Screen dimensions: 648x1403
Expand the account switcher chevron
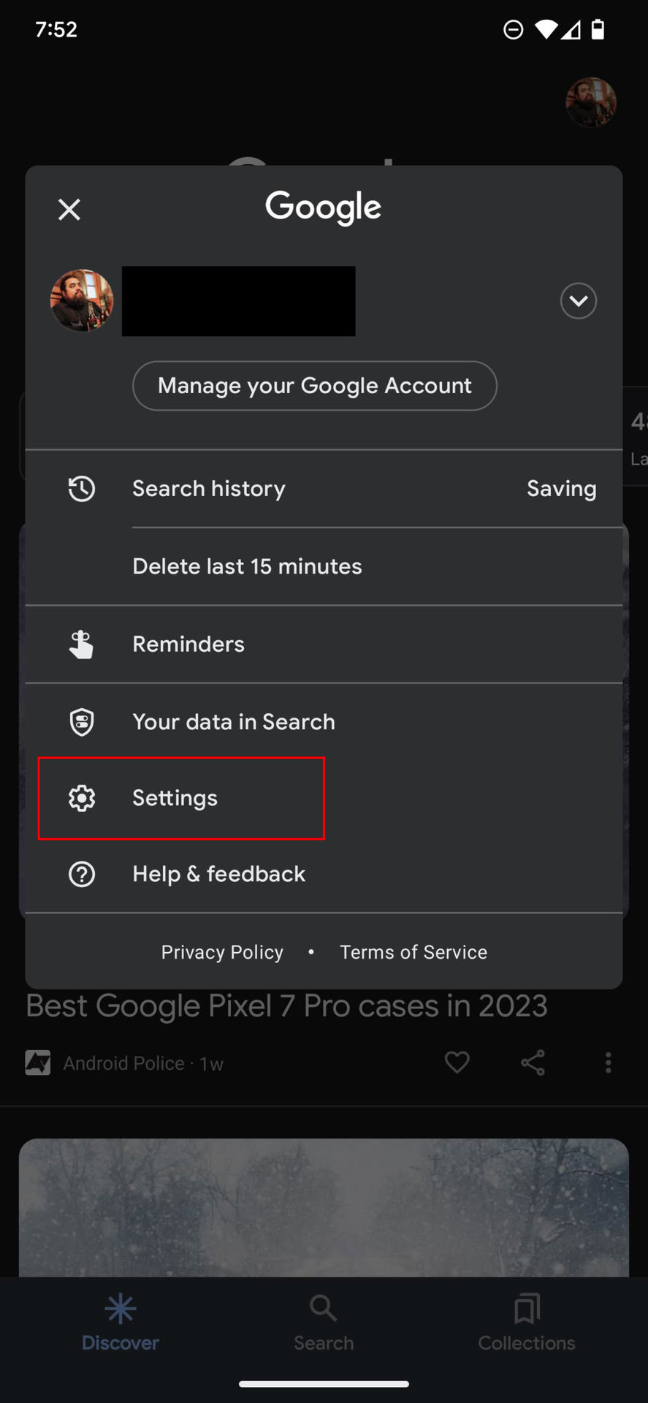pos(578,301)
